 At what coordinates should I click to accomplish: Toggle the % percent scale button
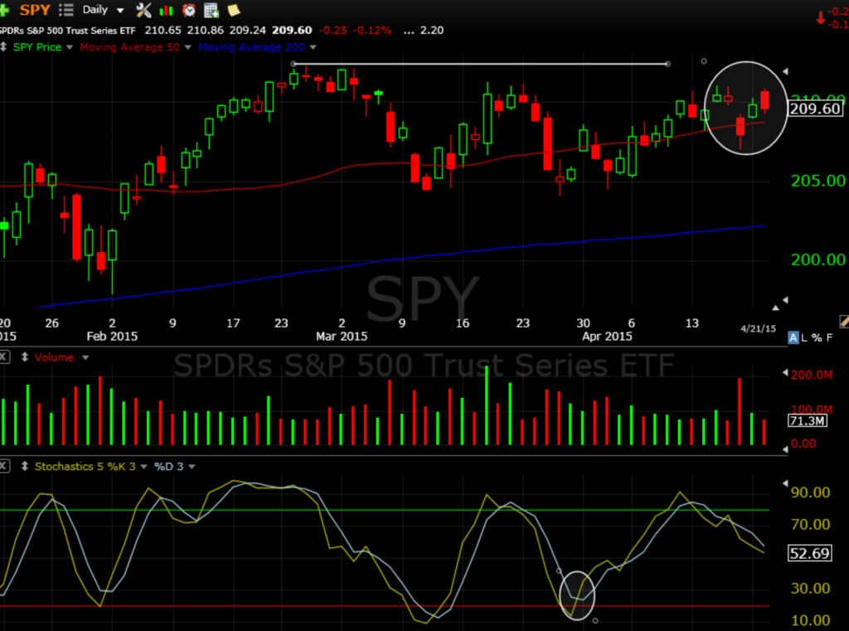tap(817, 338)
